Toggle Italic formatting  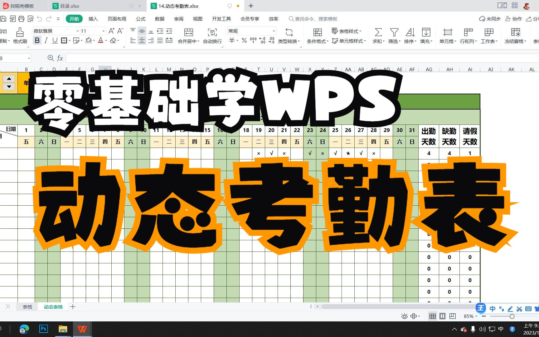pyautogui.click(x=46, y=40)
